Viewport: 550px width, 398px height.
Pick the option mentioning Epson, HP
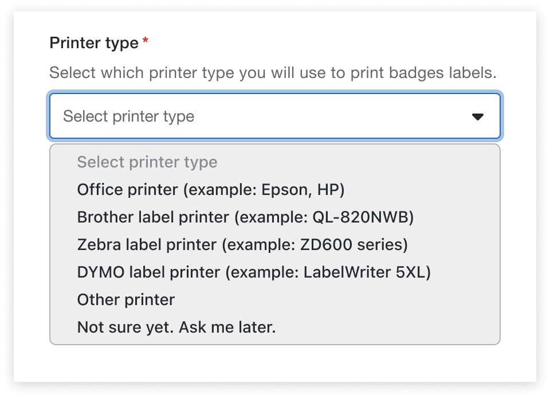211,189
